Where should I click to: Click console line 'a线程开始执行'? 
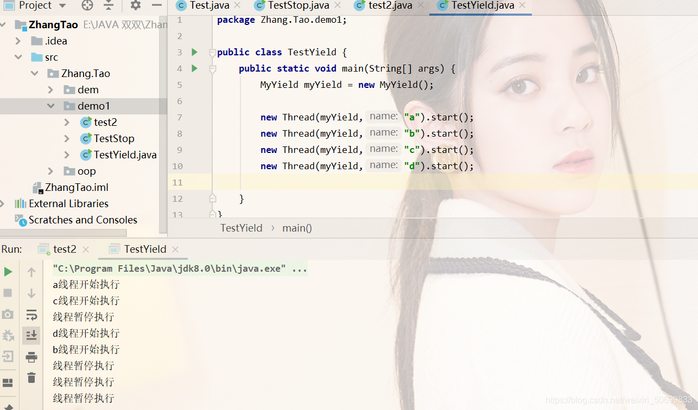[86, 285]
